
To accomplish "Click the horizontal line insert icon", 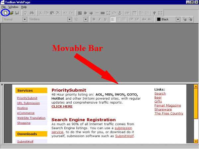I will click(x=97, y=13).
